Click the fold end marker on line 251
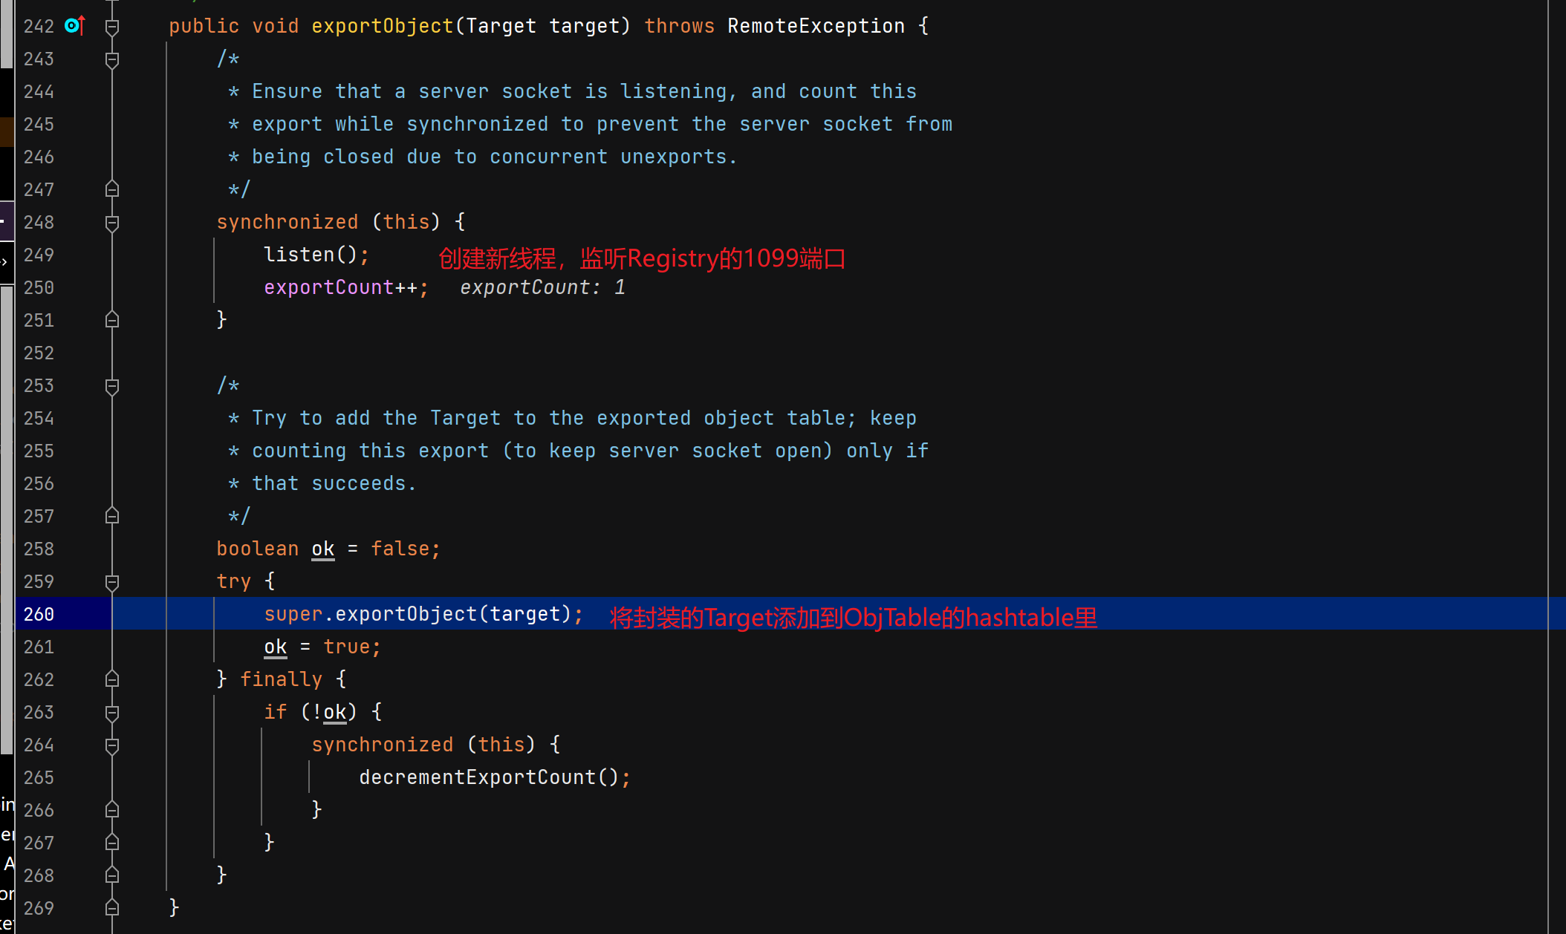 point(112,320)
